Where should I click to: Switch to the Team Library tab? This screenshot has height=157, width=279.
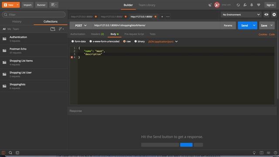[147, 5]
